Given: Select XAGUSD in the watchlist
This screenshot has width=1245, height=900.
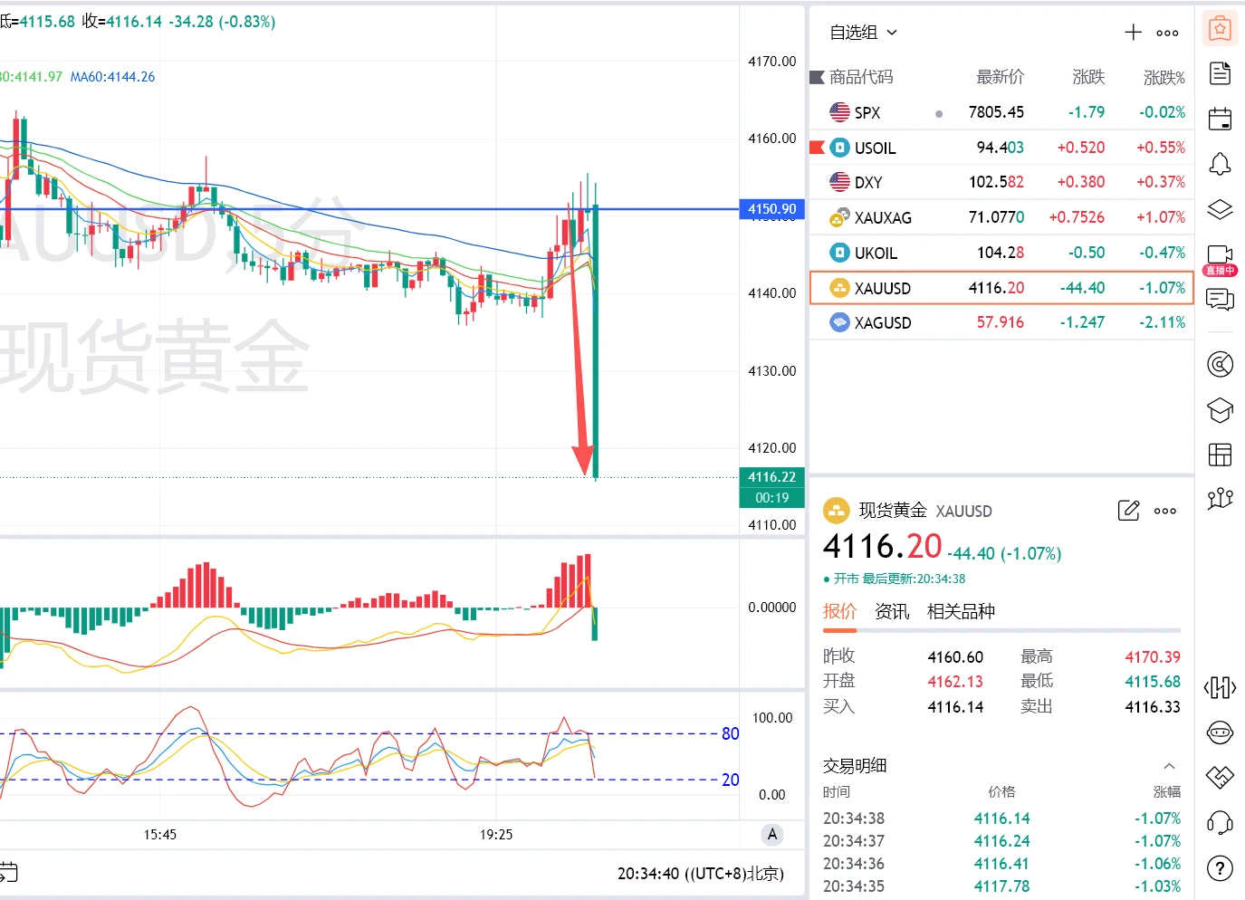Looking at the screenshot, I should (1001, 322).
